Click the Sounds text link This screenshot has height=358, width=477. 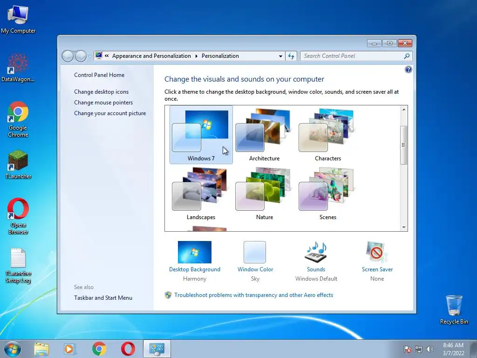click(316, 269)
